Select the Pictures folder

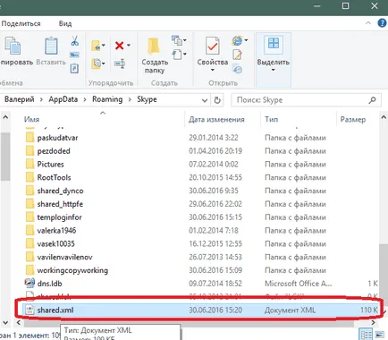click(x=50, y=164)
